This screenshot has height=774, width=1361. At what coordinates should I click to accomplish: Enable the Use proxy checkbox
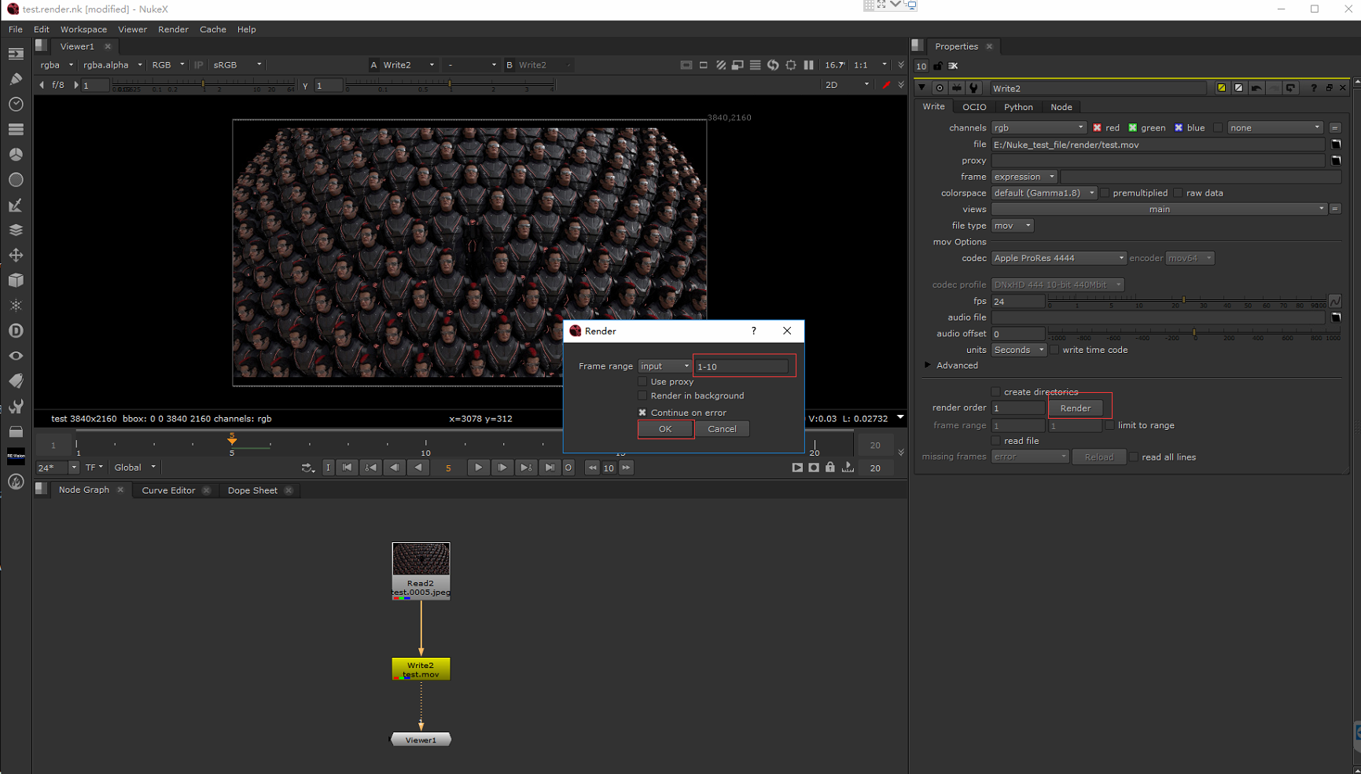click(642, 382)
